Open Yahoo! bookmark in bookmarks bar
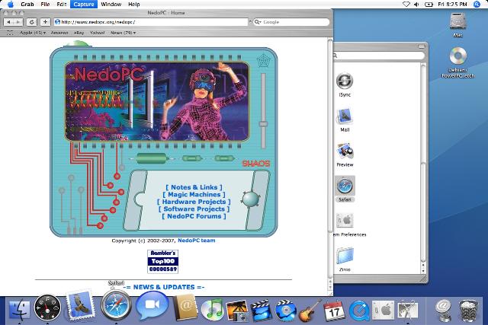 pos(97,33)
